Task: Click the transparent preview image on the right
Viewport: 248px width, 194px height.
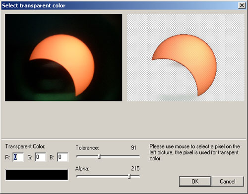Action: point(186,57)
